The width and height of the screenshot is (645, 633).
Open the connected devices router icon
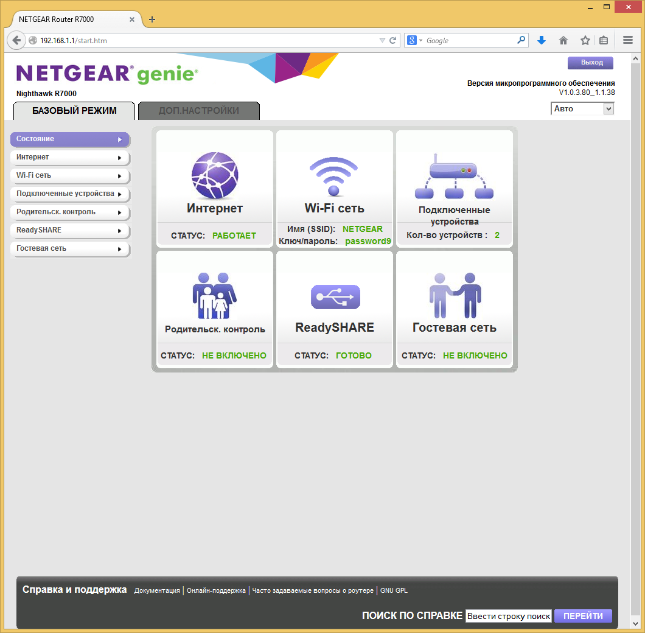pos(454,176)
